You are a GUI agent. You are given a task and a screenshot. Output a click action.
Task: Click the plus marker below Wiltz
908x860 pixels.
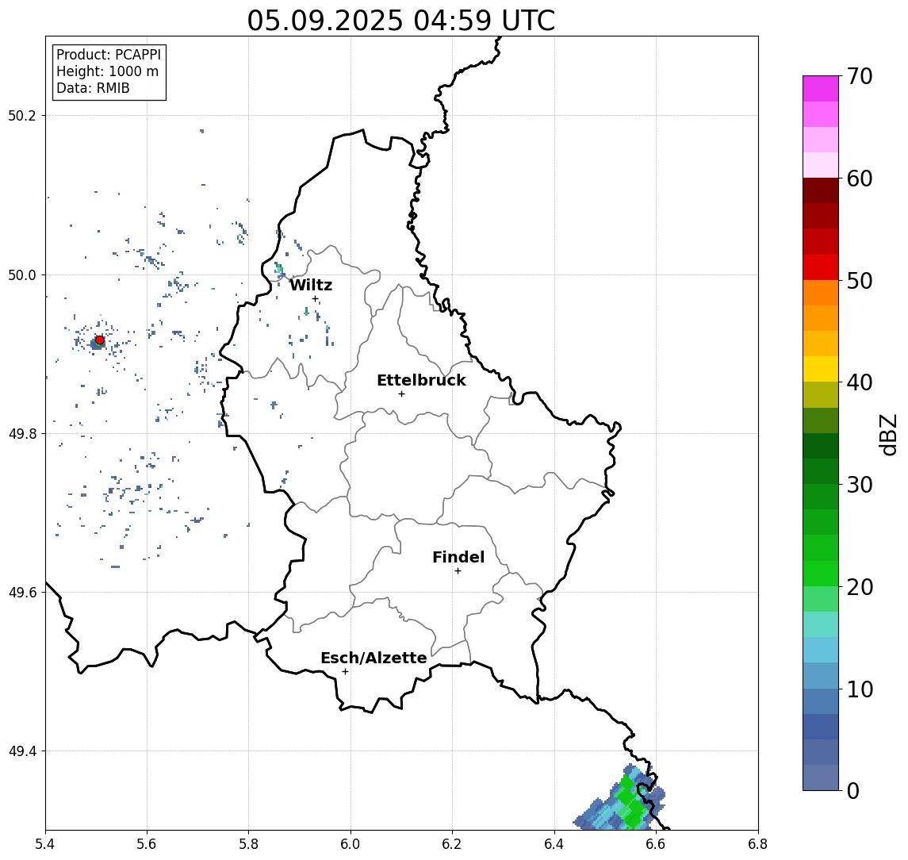tap(315, 298)
